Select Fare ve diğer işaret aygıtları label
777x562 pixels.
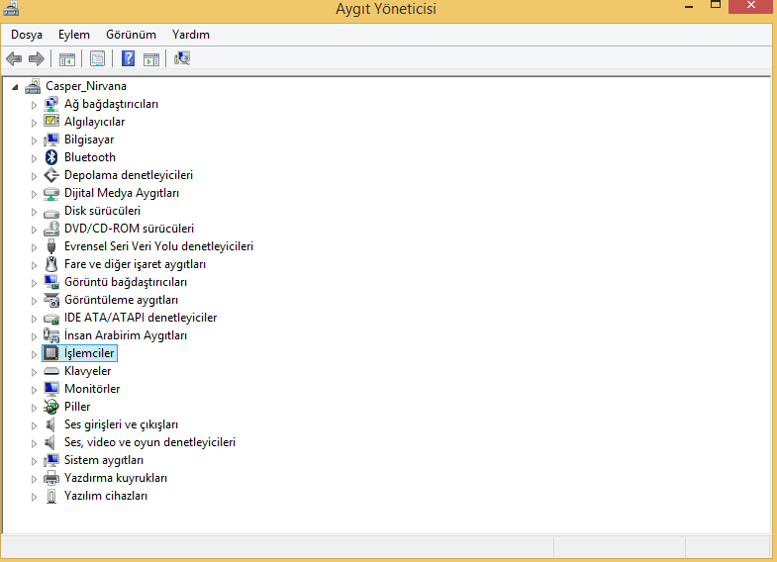(x=135, y=264)
